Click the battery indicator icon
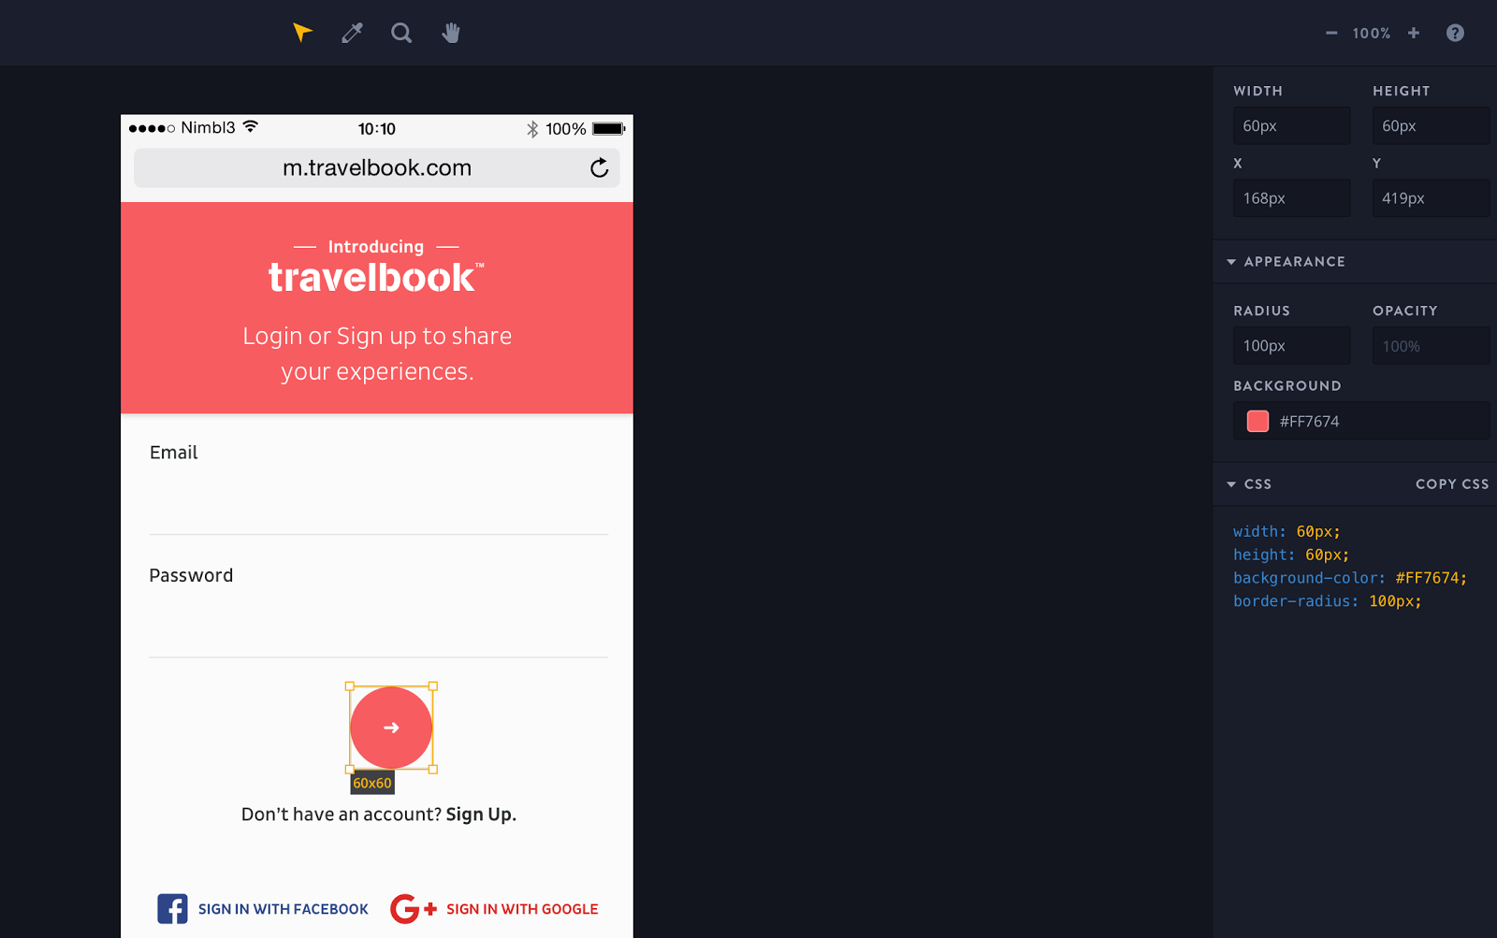The width and height of the screenshot is (1497, 938). point(608,129)
